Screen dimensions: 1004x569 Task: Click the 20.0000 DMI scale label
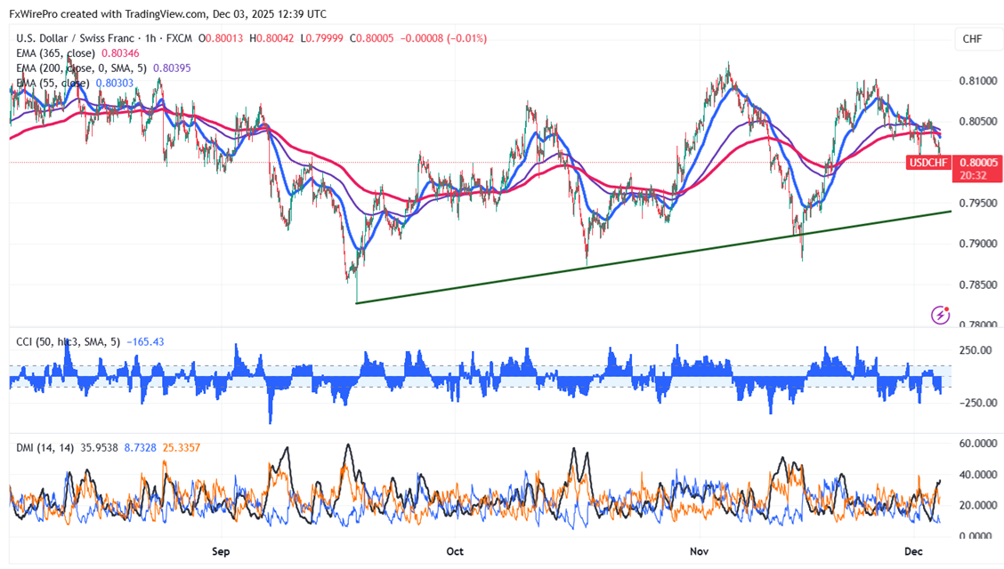pyautogui.click(x=978, y=505)
